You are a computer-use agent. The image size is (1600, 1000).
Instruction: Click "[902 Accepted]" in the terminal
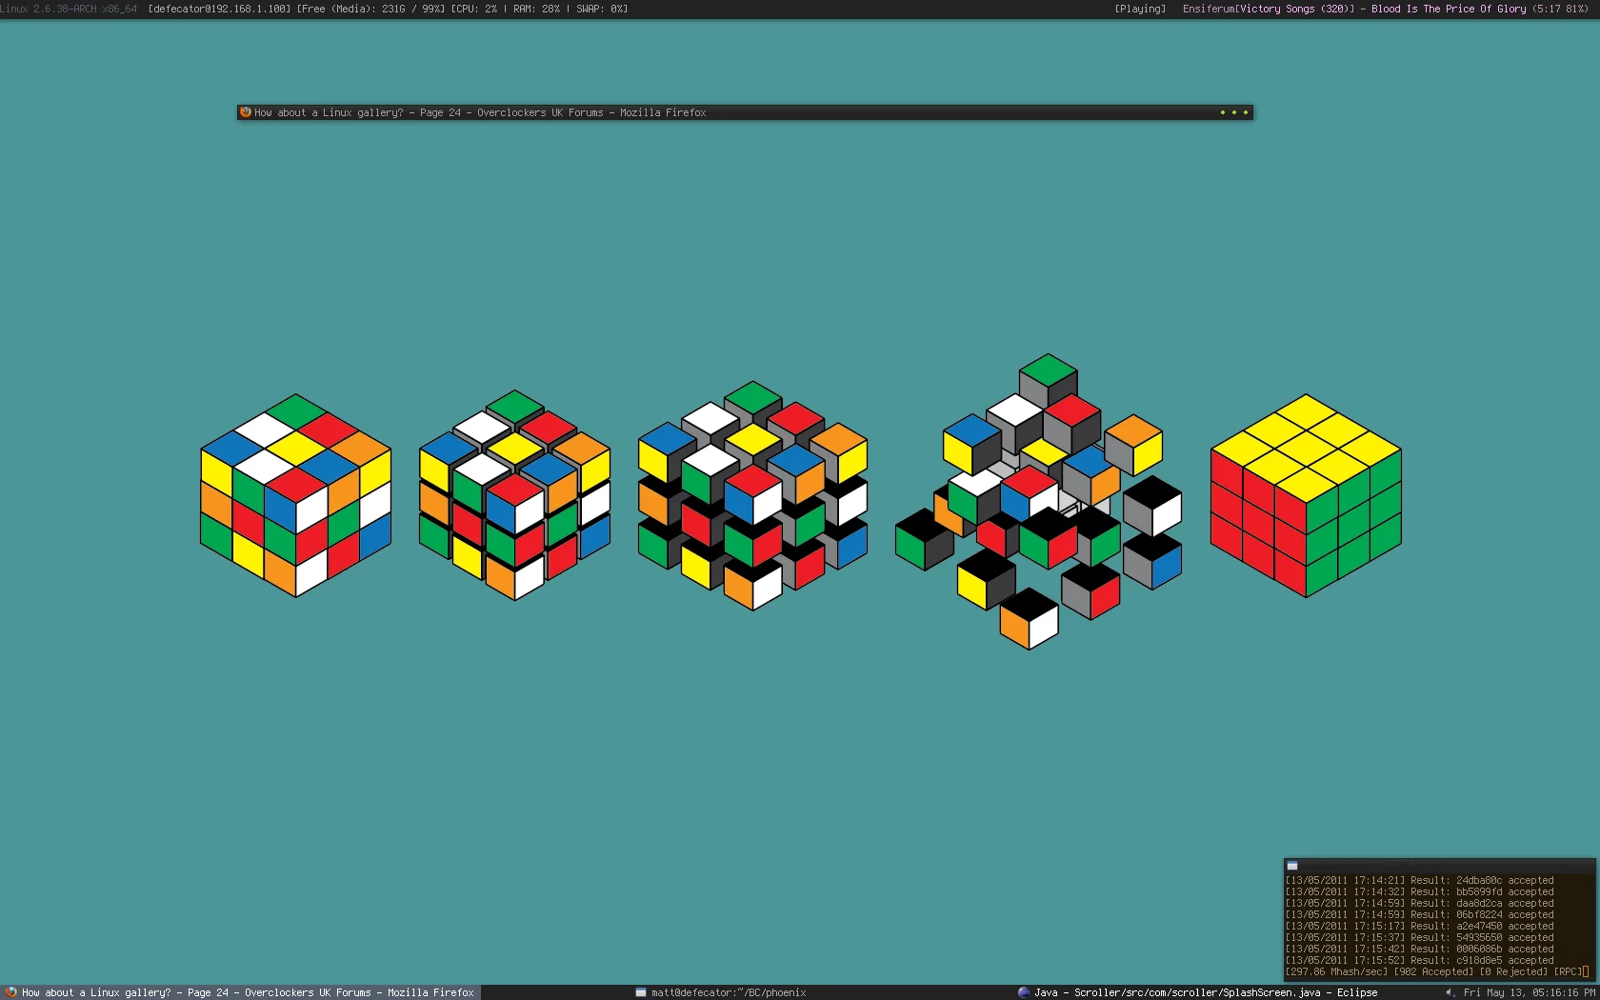pos(1433,972)
